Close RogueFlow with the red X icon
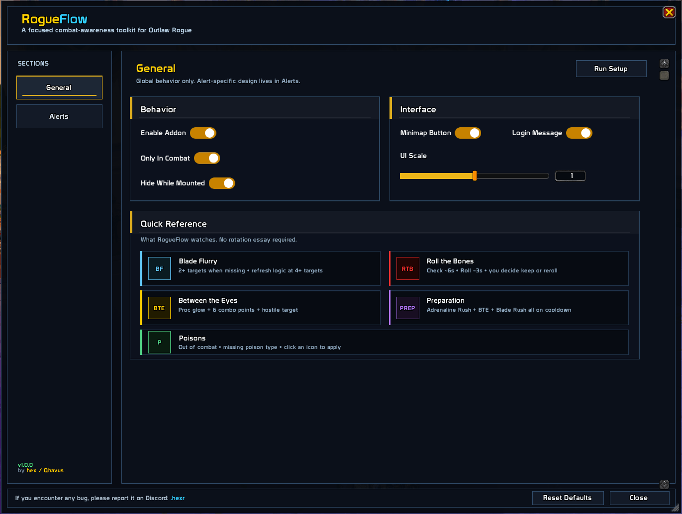 669,12
